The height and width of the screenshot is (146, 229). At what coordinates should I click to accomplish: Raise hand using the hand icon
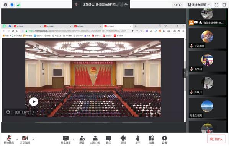pyautogui.click(x=137, y=140)
